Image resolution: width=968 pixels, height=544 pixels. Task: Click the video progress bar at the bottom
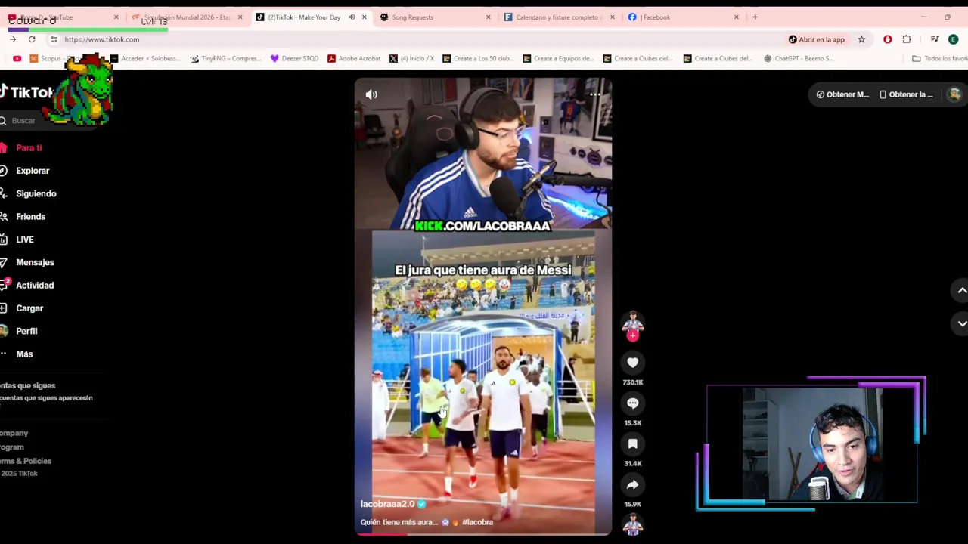(483, 534)
